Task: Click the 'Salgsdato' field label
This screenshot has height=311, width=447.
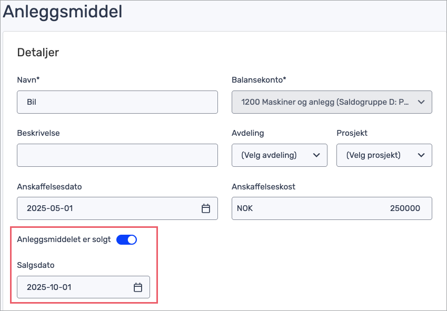Action: [x=36, y=265]
